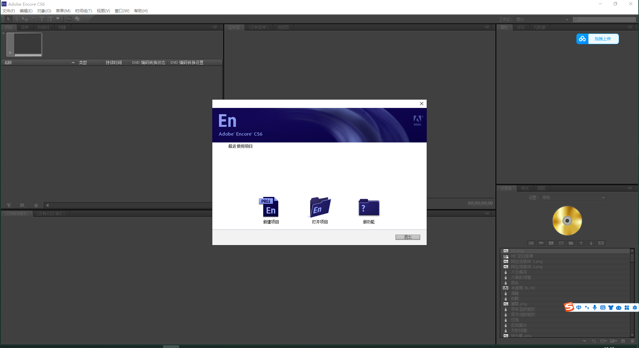The width and height of the screenshot is (639, 348).
Task: Click the New Item icon at the library bottom
Action: pos(623,341)
